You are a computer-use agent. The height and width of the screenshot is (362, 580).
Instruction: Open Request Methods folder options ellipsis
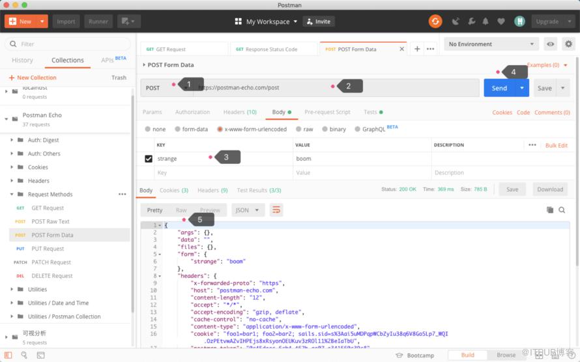123,194
